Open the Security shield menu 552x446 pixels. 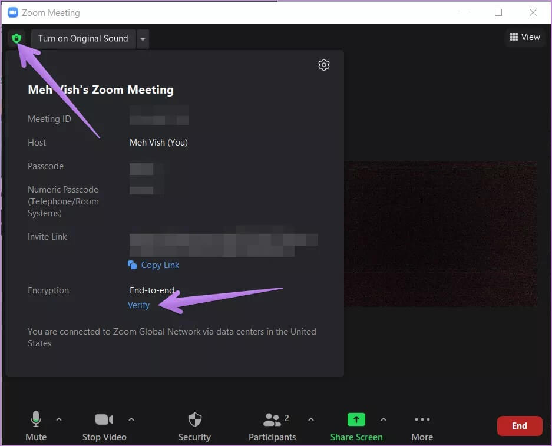tap(194, 426)
